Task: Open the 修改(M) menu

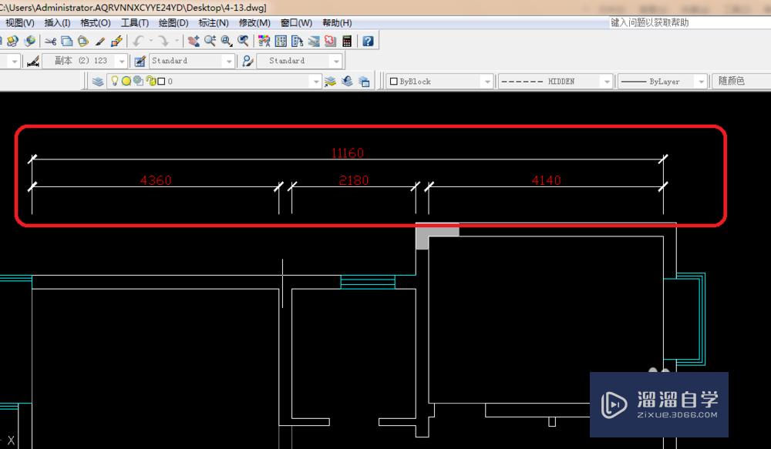Action: tap(254, 22)
